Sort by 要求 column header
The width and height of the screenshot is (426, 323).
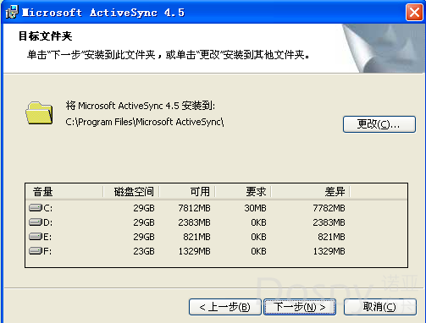(243, 192)
